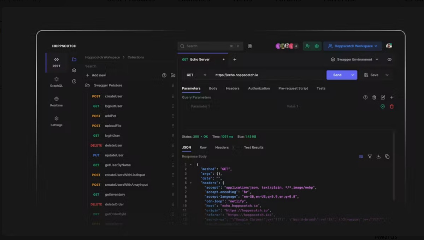Click the request URL field
This screenshot has width=424, height=240.
tap(269, 75)
